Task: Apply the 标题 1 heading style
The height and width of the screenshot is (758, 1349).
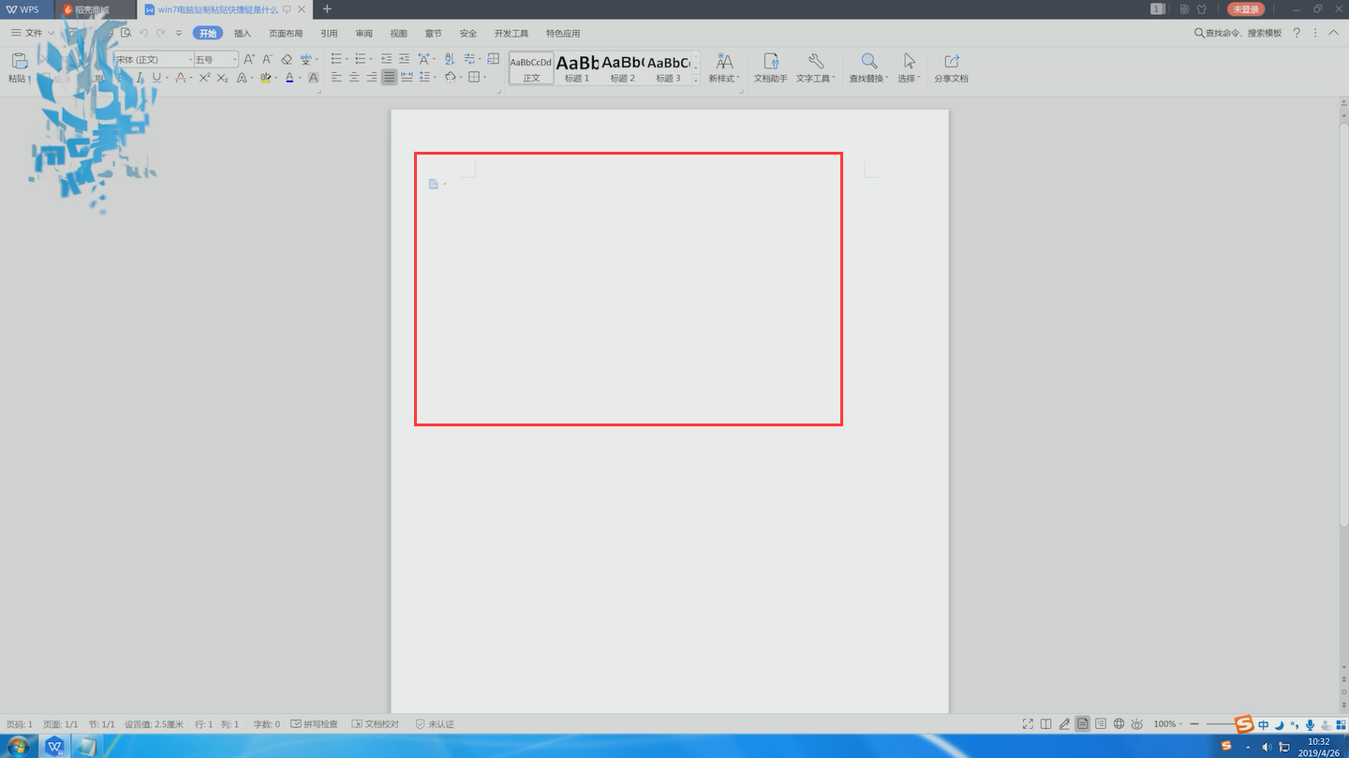Action: click(x=577, y=67)
